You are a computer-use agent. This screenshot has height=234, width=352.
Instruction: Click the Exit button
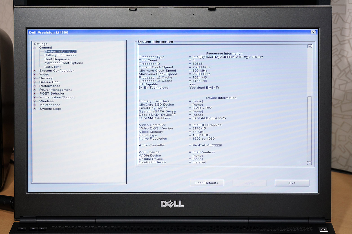tap(292, 183)
